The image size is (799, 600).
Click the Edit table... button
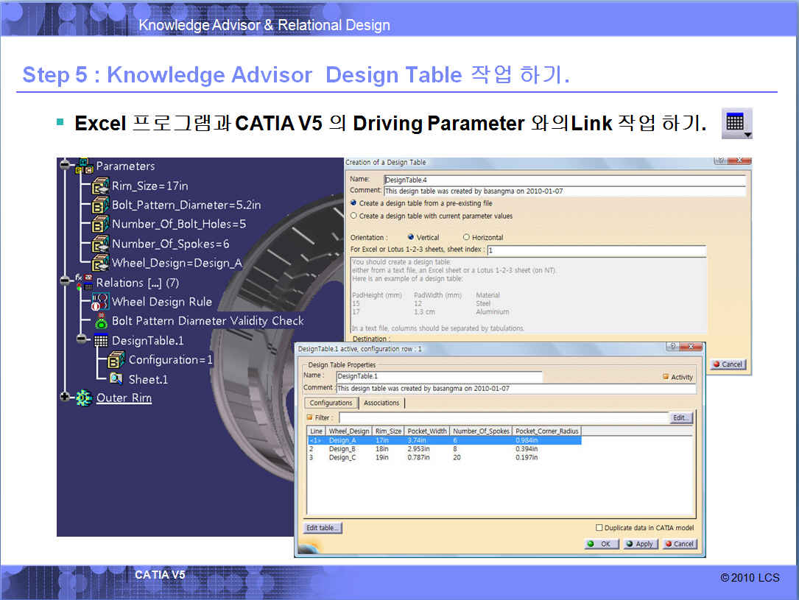pyautogui.click(x=323, y=528)
